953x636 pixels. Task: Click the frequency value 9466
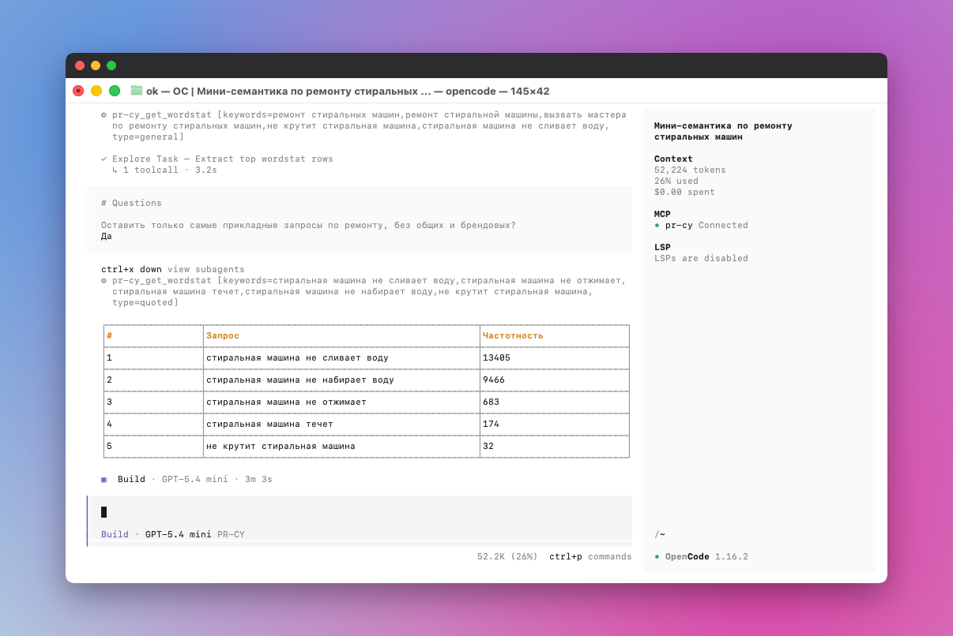[x=494, y=380]
